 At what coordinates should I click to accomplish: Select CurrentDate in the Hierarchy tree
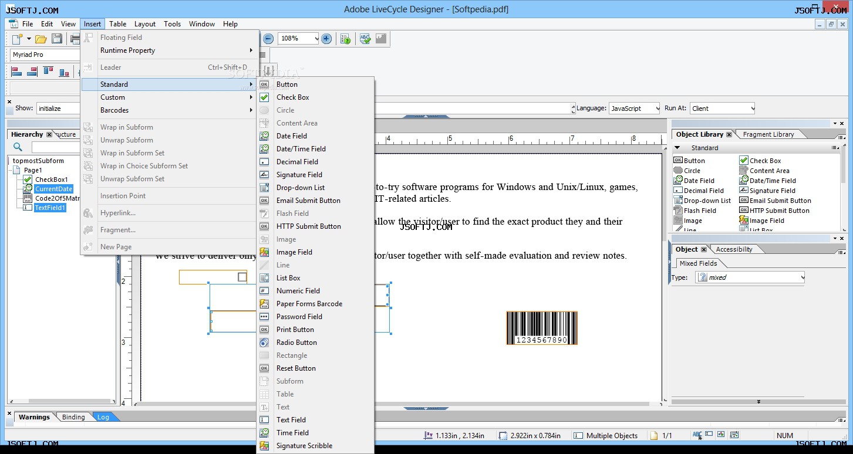coord(53,189)
